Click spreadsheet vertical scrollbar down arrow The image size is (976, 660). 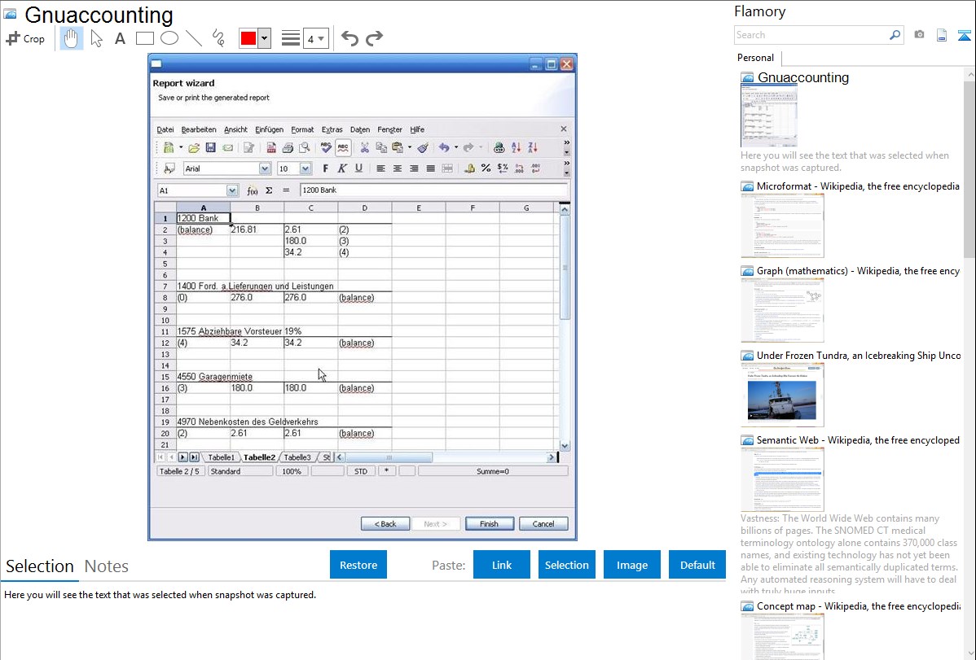point(565,446)
